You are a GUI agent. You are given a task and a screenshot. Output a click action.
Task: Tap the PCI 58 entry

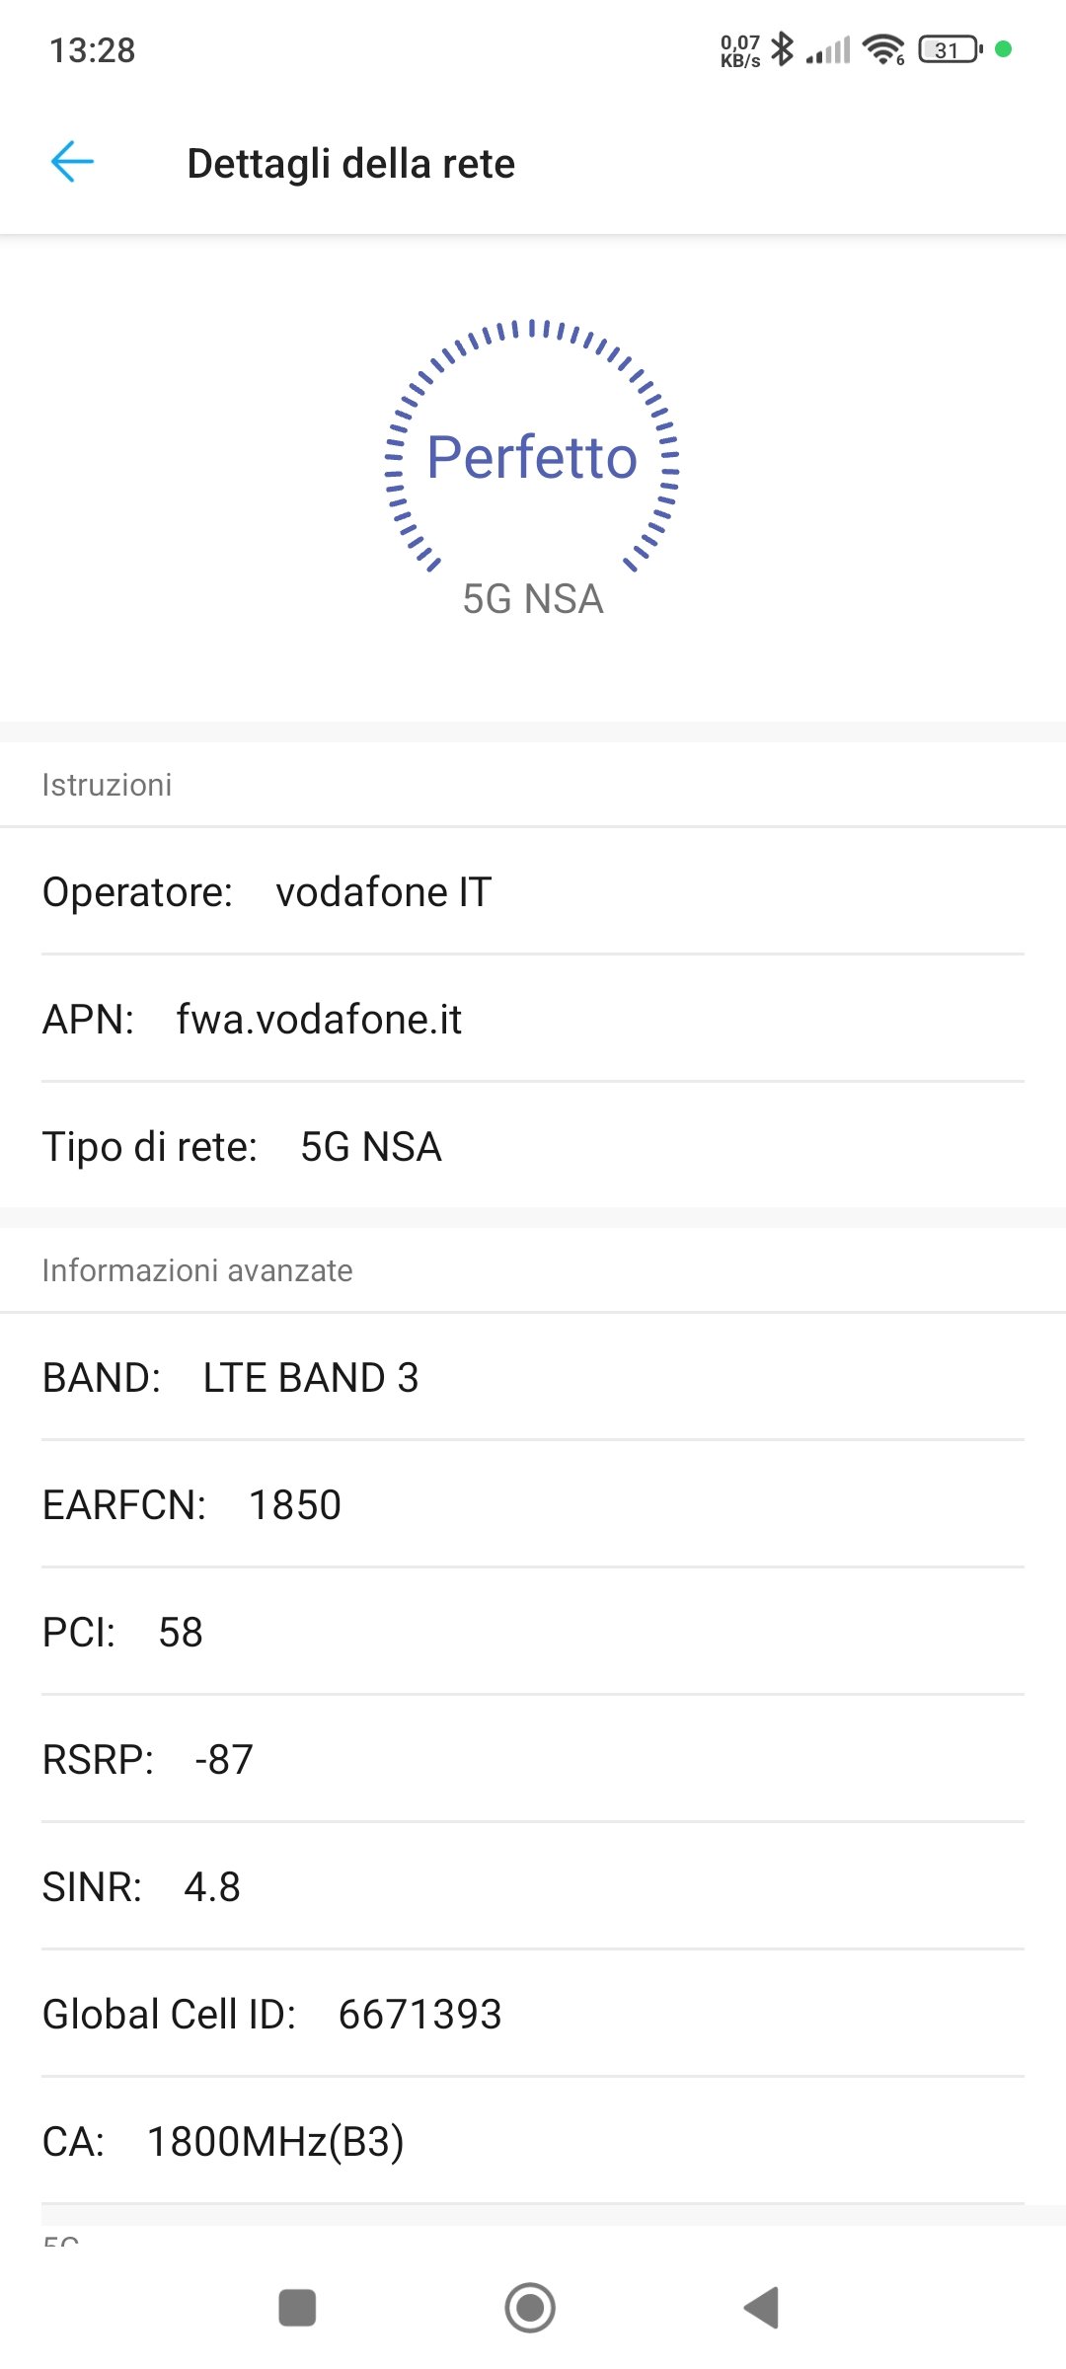coord(533,1633)
